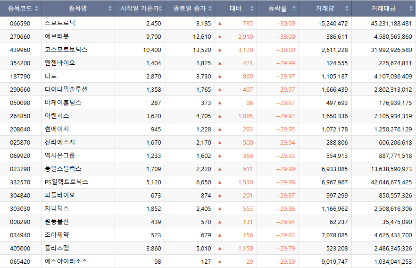Sort table by 시작일 기준가 arrows
Image resolution: width=416 pixels, height=268 pixels.
(160, 9)
